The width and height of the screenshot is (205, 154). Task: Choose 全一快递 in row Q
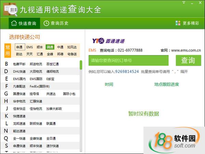[19, 138]
